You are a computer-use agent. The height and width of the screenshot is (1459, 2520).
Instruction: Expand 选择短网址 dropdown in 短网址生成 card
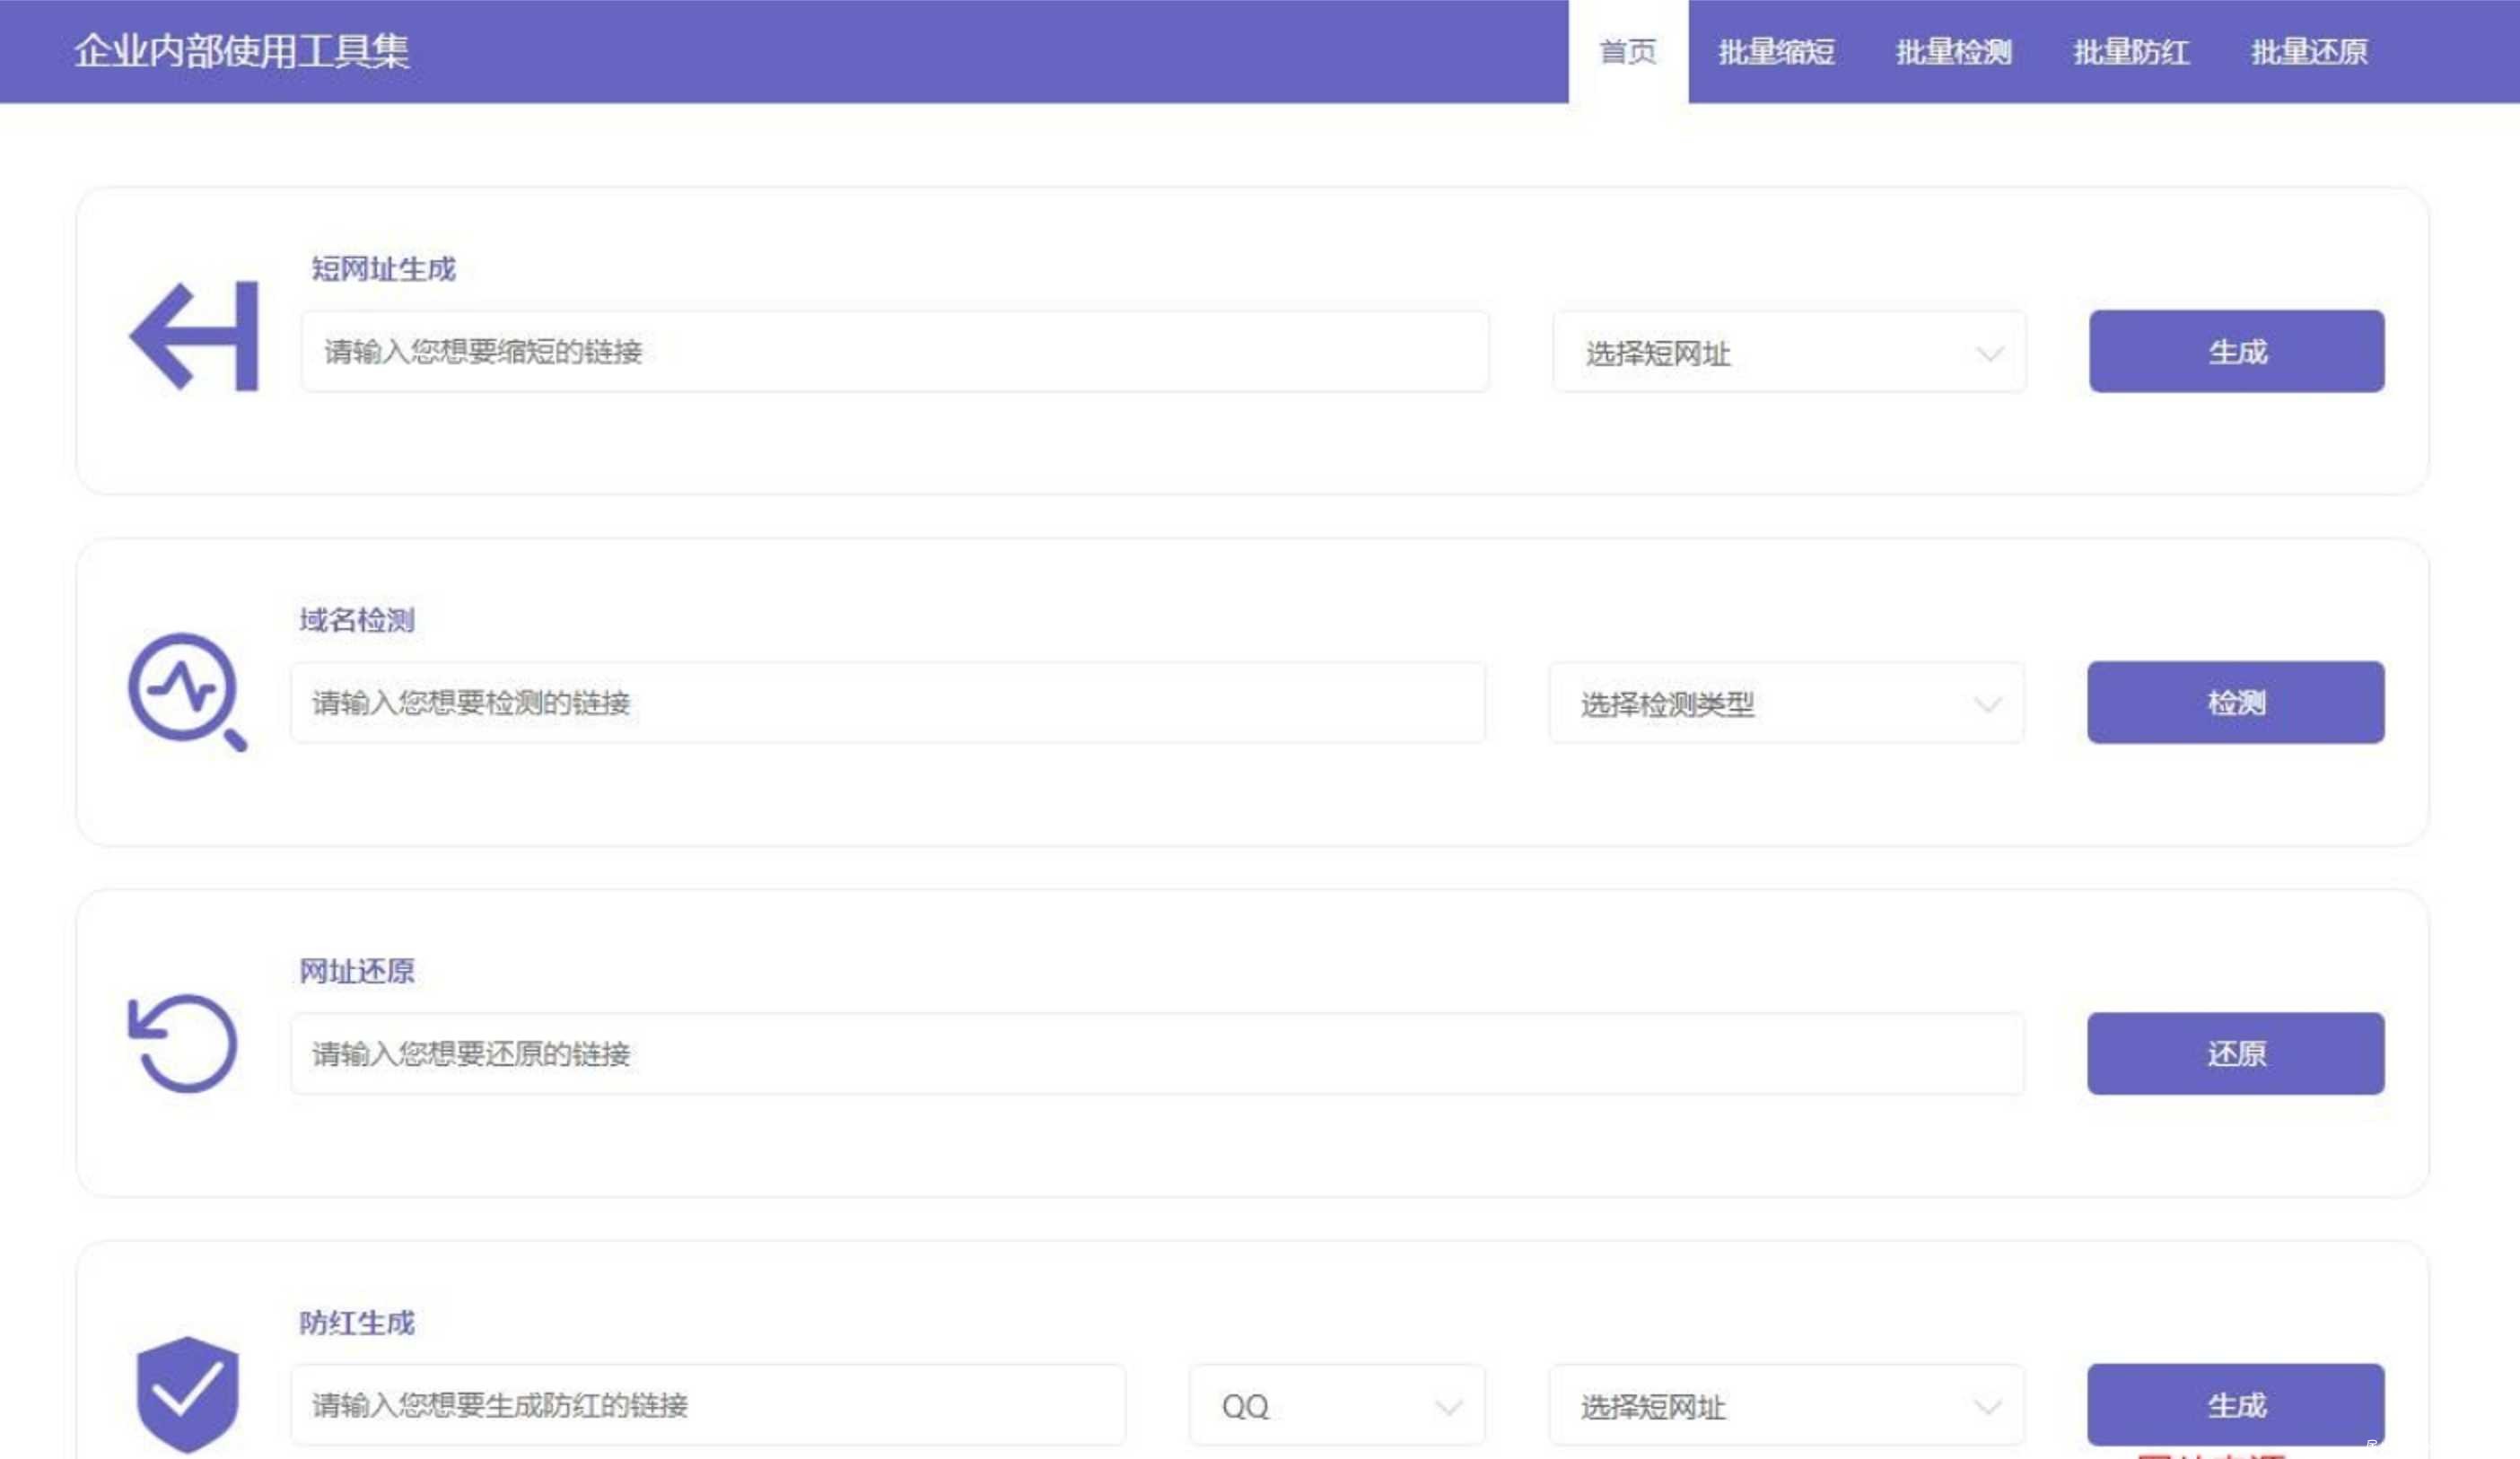pos(1790,352)
